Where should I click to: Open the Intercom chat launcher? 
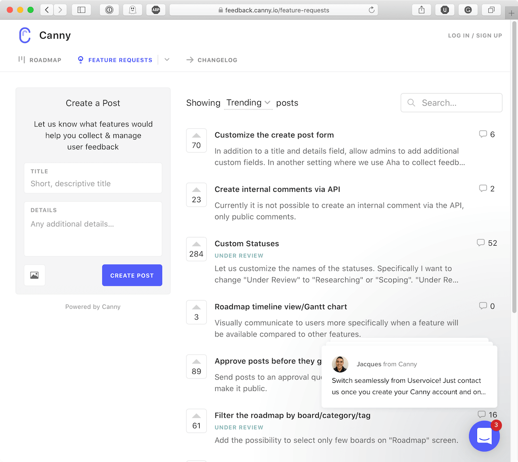pos(484,436)
